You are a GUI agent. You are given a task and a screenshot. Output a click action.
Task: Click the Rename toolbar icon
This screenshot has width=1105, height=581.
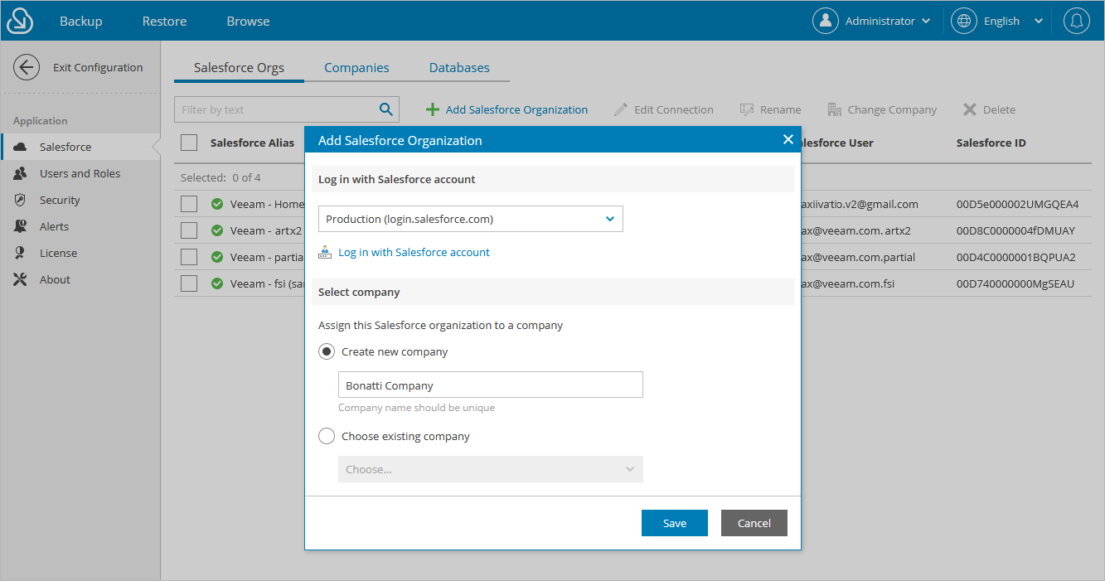click(x=747, y=109)
